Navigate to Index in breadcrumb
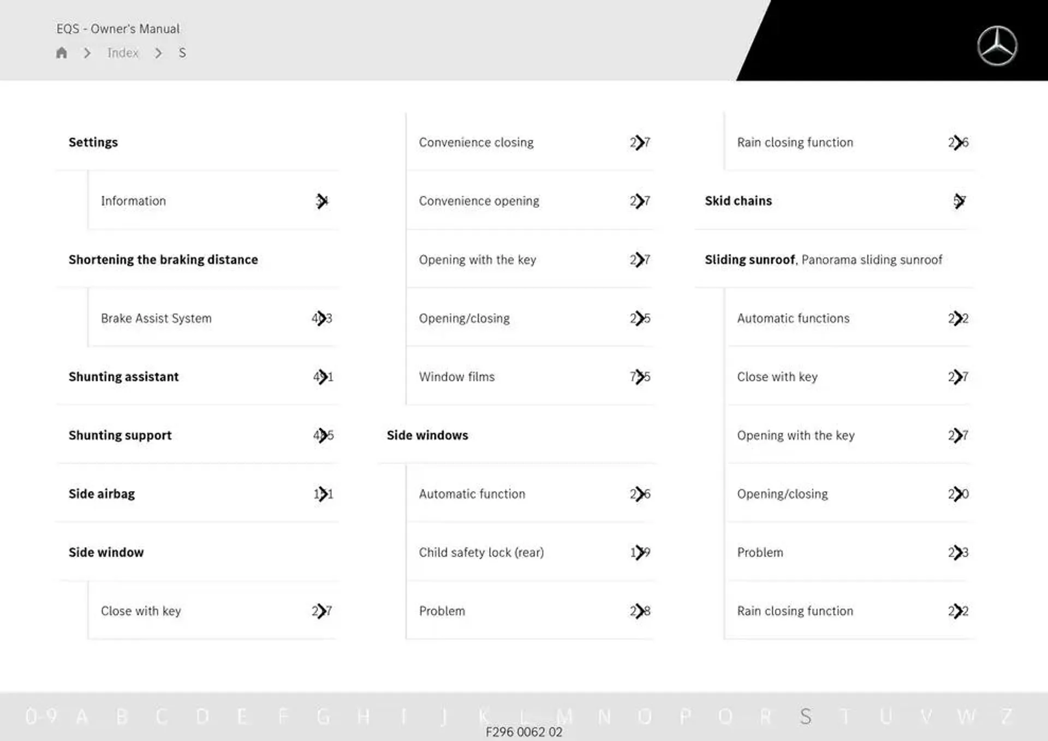 pos(123,53)
